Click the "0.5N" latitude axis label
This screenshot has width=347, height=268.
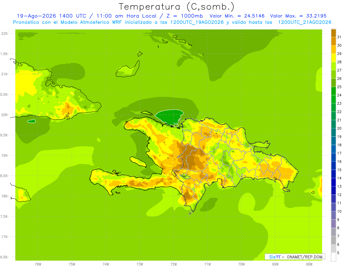pos(5,95)
